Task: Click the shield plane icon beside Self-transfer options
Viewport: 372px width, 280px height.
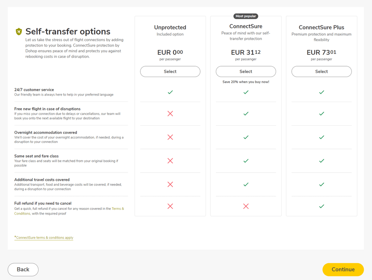Action: (19, 32)
